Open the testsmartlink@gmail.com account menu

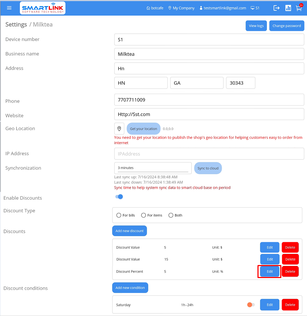223,8
